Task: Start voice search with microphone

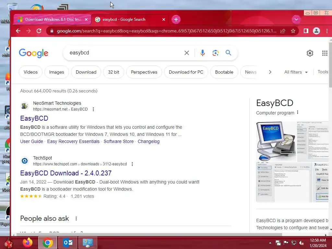Action: [202, 53]
